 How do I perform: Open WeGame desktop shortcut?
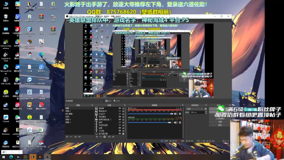pos(6,131)
